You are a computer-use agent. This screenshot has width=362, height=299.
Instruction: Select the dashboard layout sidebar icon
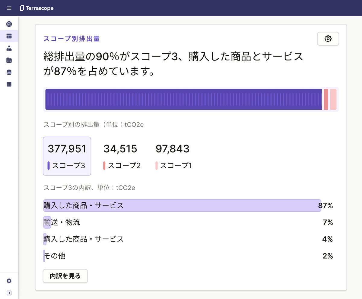tap(9, 36)
